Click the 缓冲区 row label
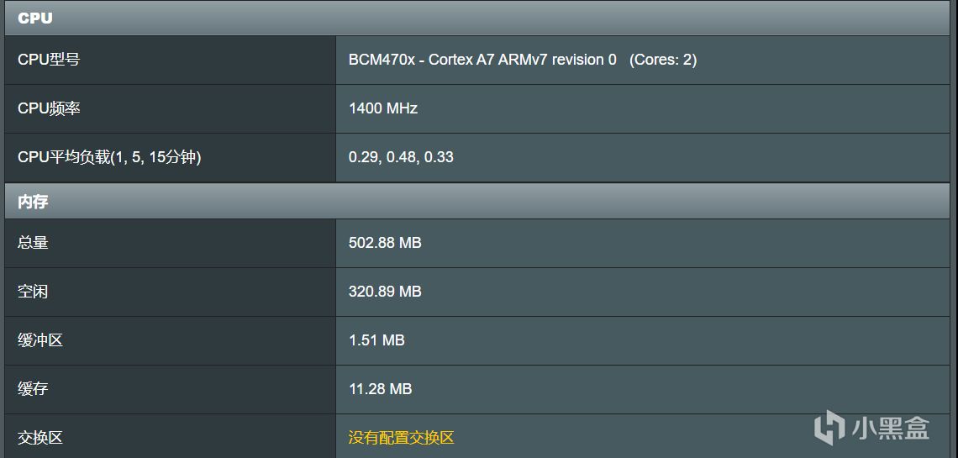This screenshot has width=958, height=458. click(40, 340)
